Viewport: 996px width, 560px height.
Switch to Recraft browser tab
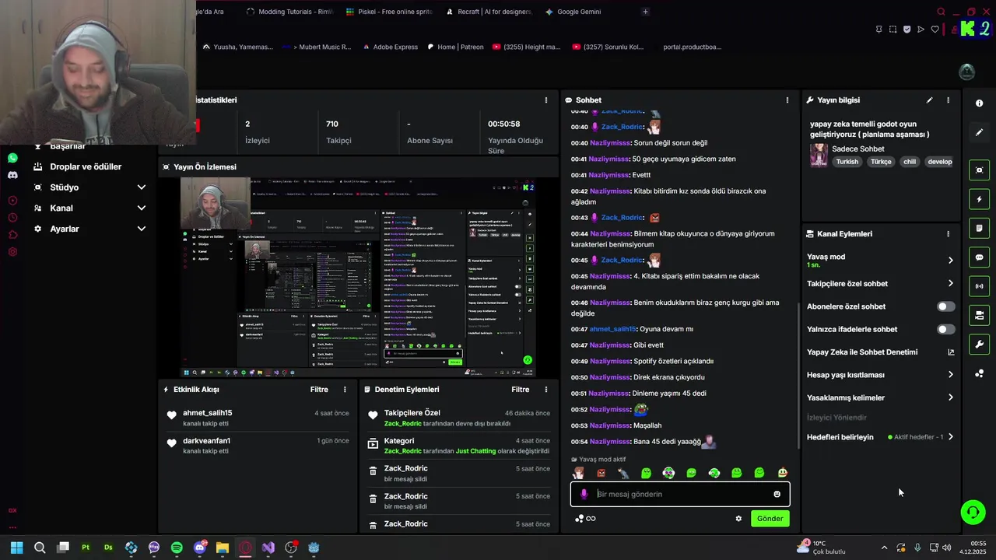click(x=489, y=12)
